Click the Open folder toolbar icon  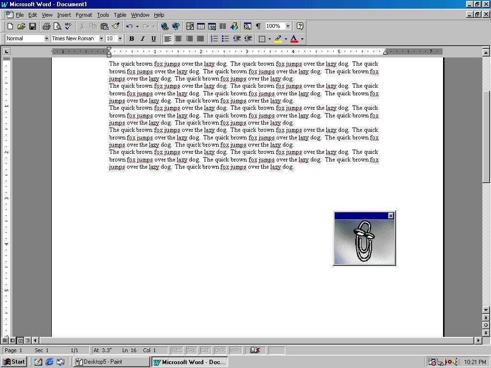[x=21, y=26]
